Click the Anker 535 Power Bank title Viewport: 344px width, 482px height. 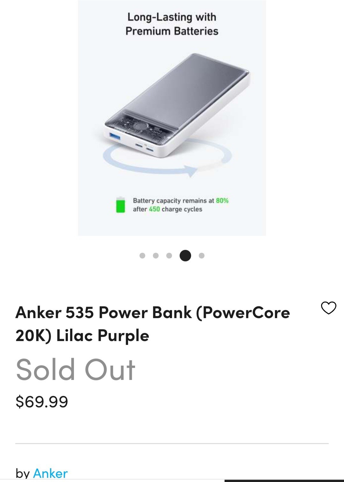[x=153, y=324]
